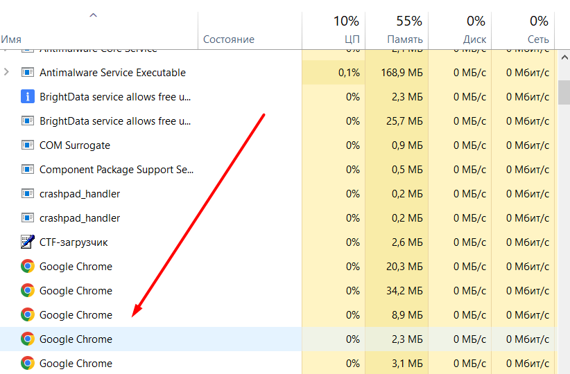Click the Component Package Support icon
The width and height of the screenshot is (570, 374).
(28, 170)
